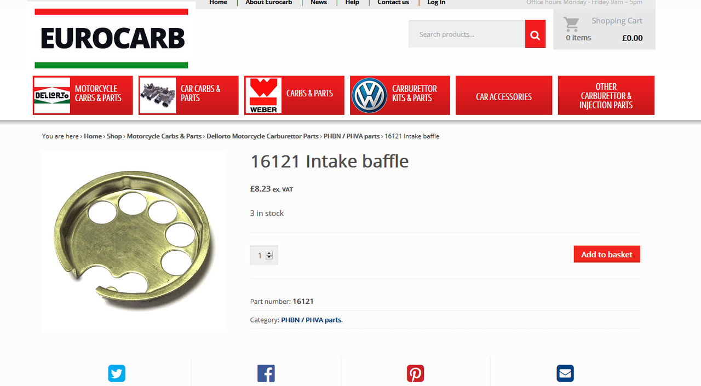The image size is (701, 386).
Task: Share on Twitter via bird icon
Action: coord(117,373)
